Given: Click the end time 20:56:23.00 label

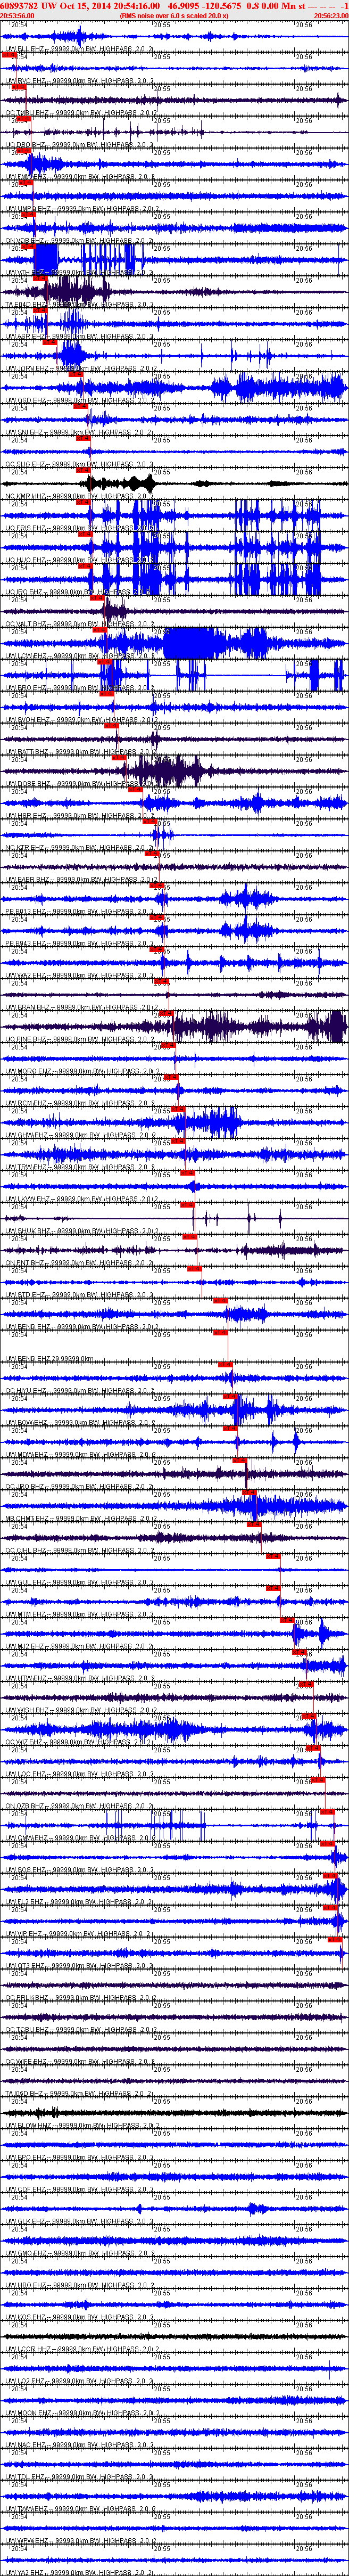Looking at the screenshot, I should pos(331,16).
